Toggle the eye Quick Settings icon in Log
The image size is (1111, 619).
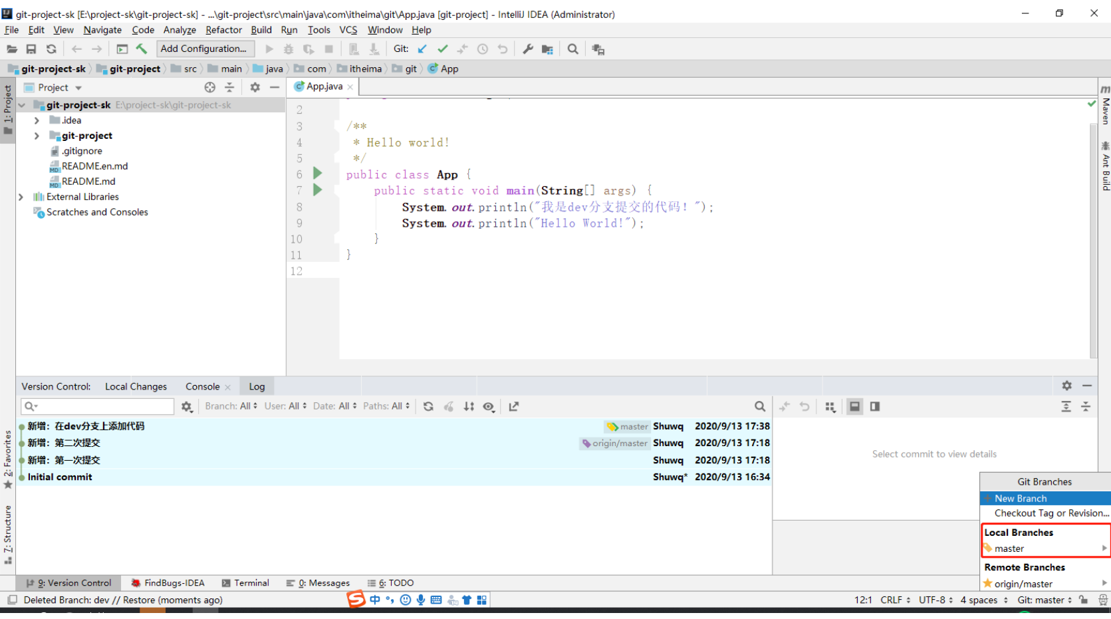[x=489, y=406]
